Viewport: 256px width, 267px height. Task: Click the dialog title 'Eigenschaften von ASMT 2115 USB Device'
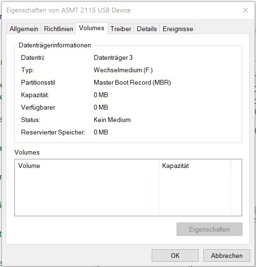point(68,10)
